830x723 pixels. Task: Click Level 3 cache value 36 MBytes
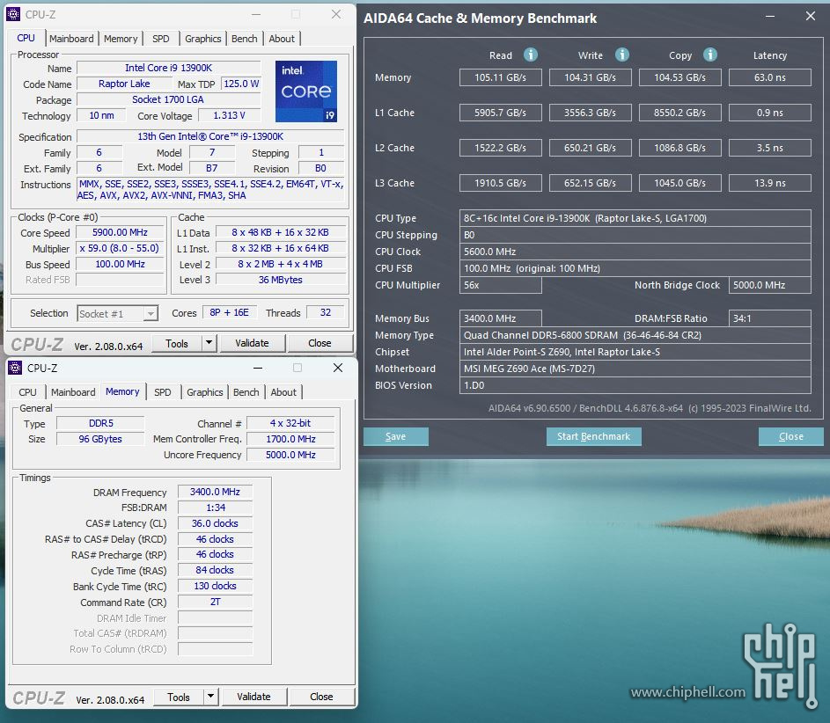point(281,279)
